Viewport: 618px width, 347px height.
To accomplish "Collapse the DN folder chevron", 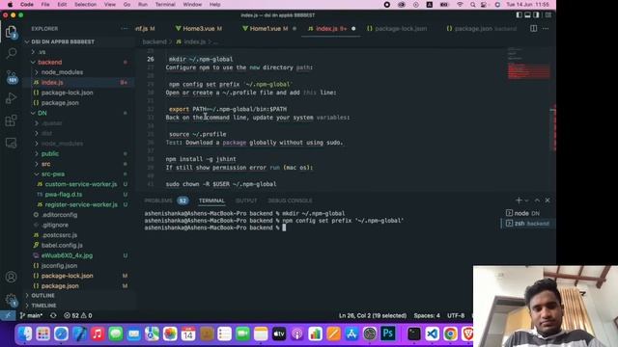I will click(34, 113).
